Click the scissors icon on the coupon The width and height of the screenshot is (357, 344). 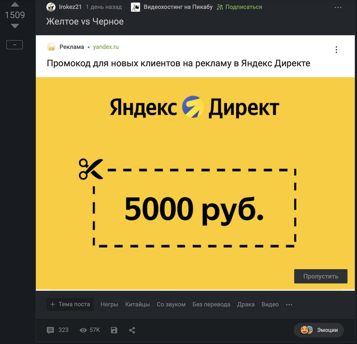(91, 169)
